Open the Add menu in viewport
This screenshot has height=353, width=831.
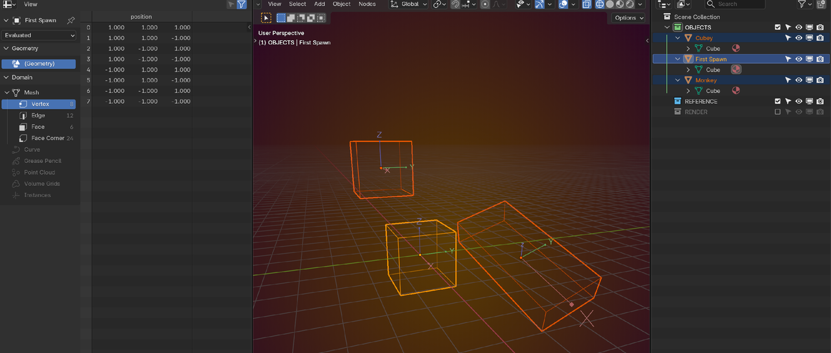coord(319,5)
